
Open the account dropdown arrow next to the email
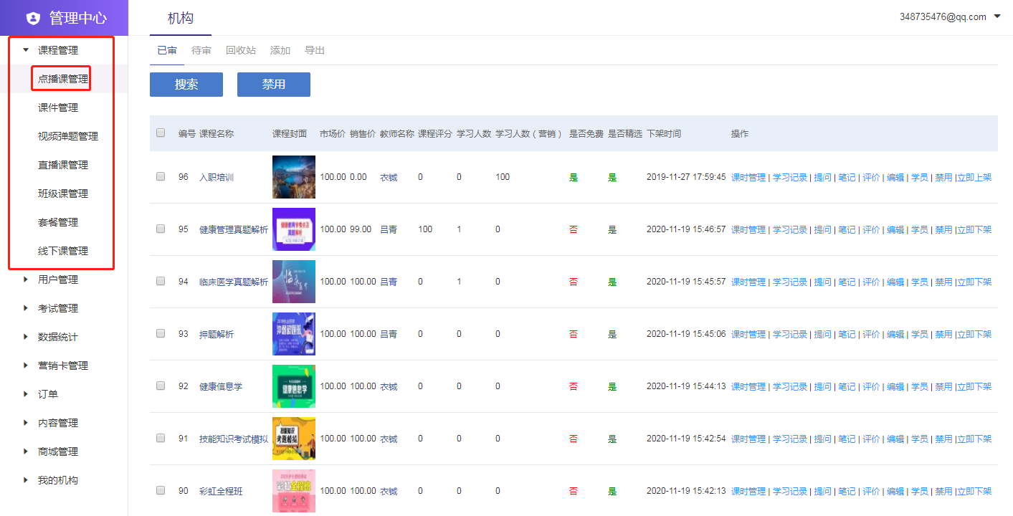(997, 16)
